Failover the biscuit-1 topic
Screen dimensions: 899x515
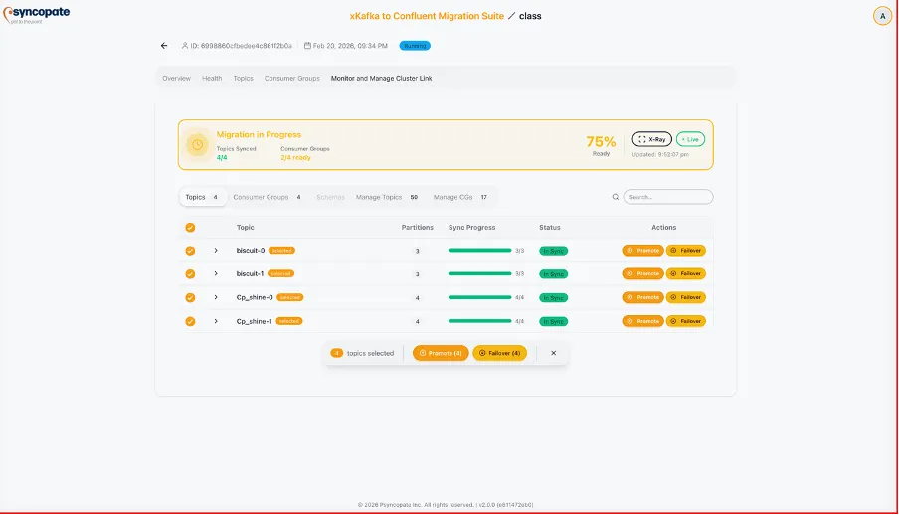pos(686,273)
